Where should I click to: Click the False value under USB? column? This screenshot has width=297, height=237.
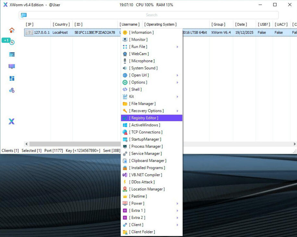coord(262,32)
